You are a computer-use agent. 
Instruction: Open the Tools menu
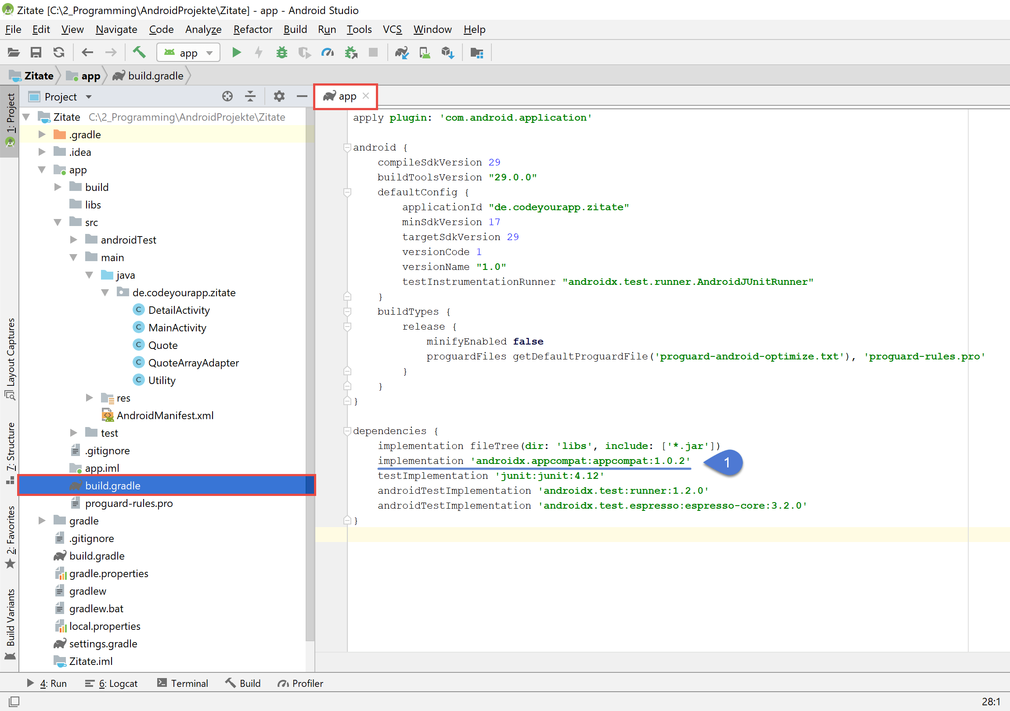359,29
